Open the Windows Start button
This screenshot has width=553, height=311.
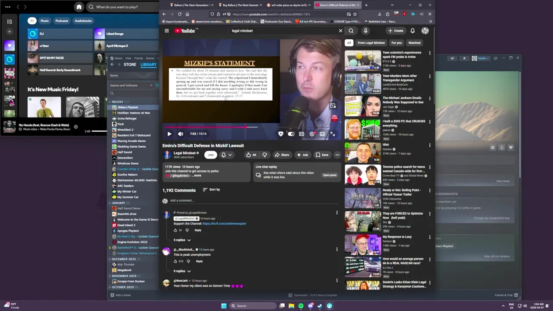tap(223, 306)
